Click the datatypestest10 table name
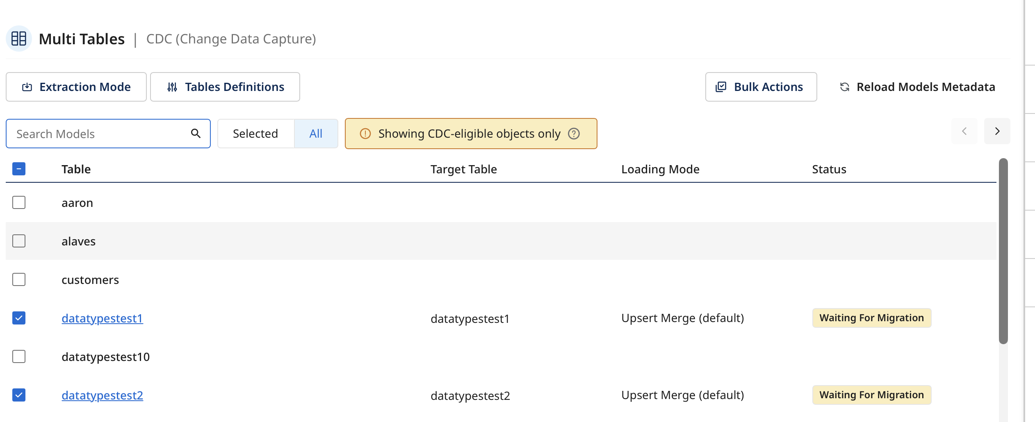The image size is (1035, 422). pyautogui.click(x=105, y=357)
